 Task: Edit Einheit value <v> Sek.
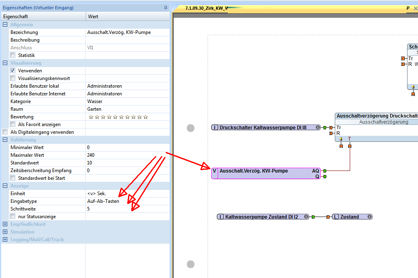tap(128, 194)
